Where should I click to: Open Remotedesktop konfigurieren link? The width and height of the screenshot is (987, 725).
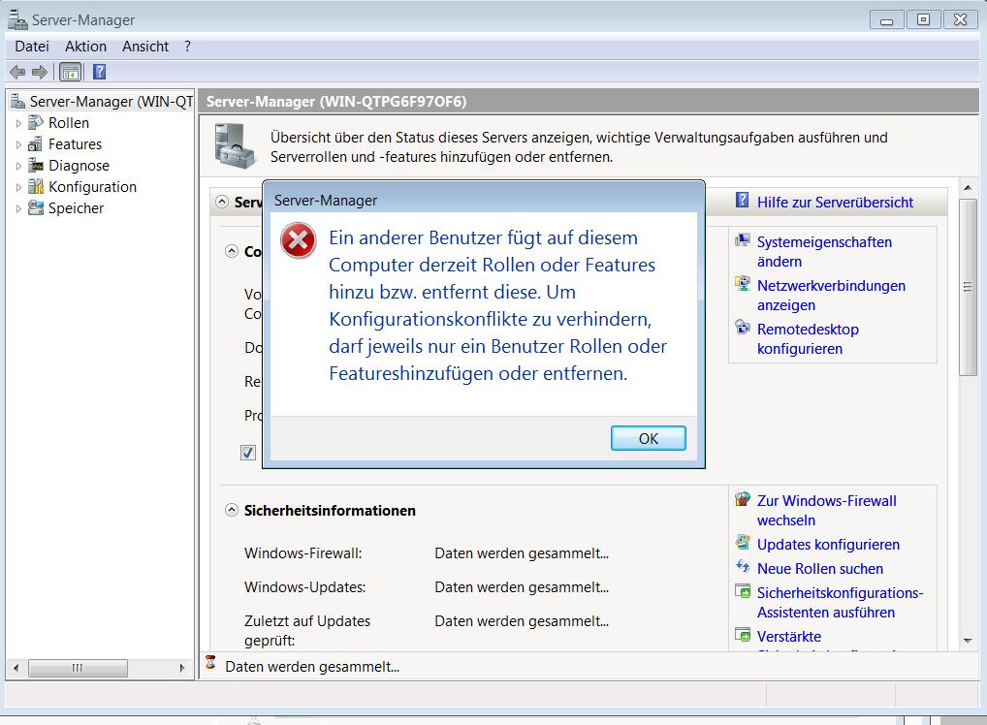(808, 338)
